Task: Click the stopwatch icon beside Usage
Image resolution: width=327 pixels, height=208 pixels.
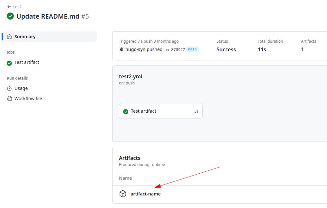Action: click(x=9, y=88)
